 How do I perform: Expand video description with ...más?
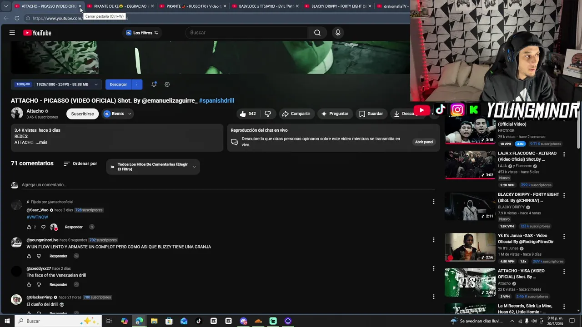click(x=41, y=143)
